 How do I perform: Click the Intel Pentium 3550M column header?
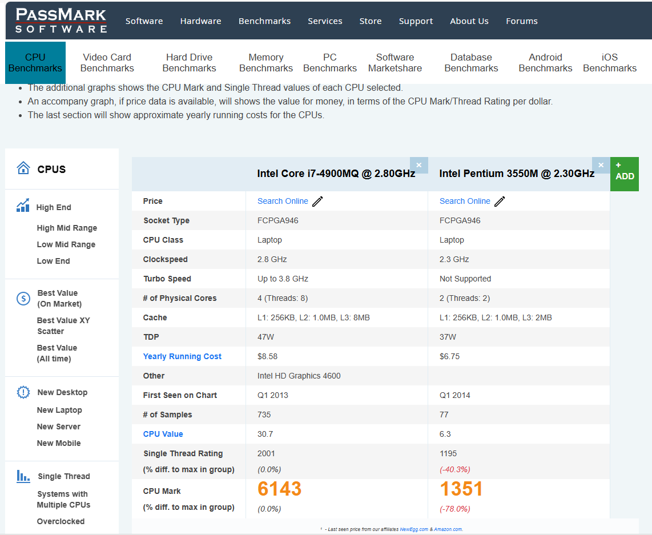click(517, 174)
